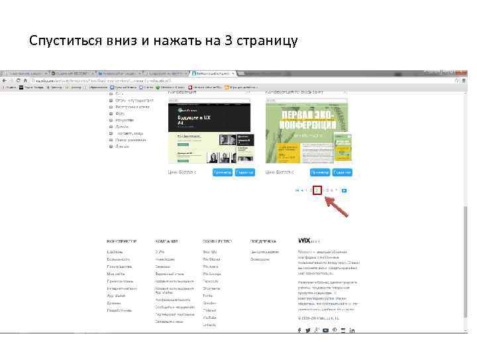Open the 'Wix Stories' footer link

[x=211, y=259]
